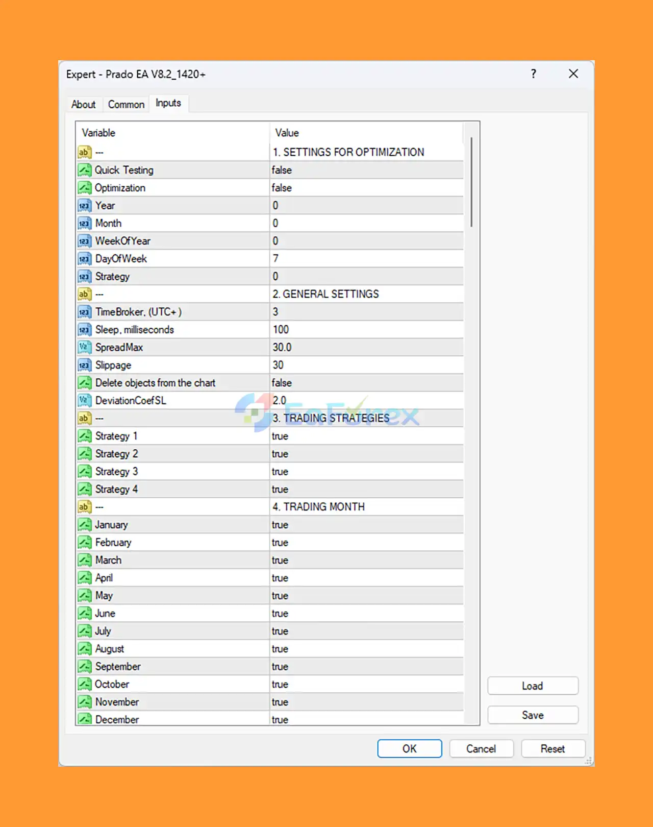Viewport: 653px width, 827px height.
Task: Click the boolean icon beside February
Action: coord(84,542)
